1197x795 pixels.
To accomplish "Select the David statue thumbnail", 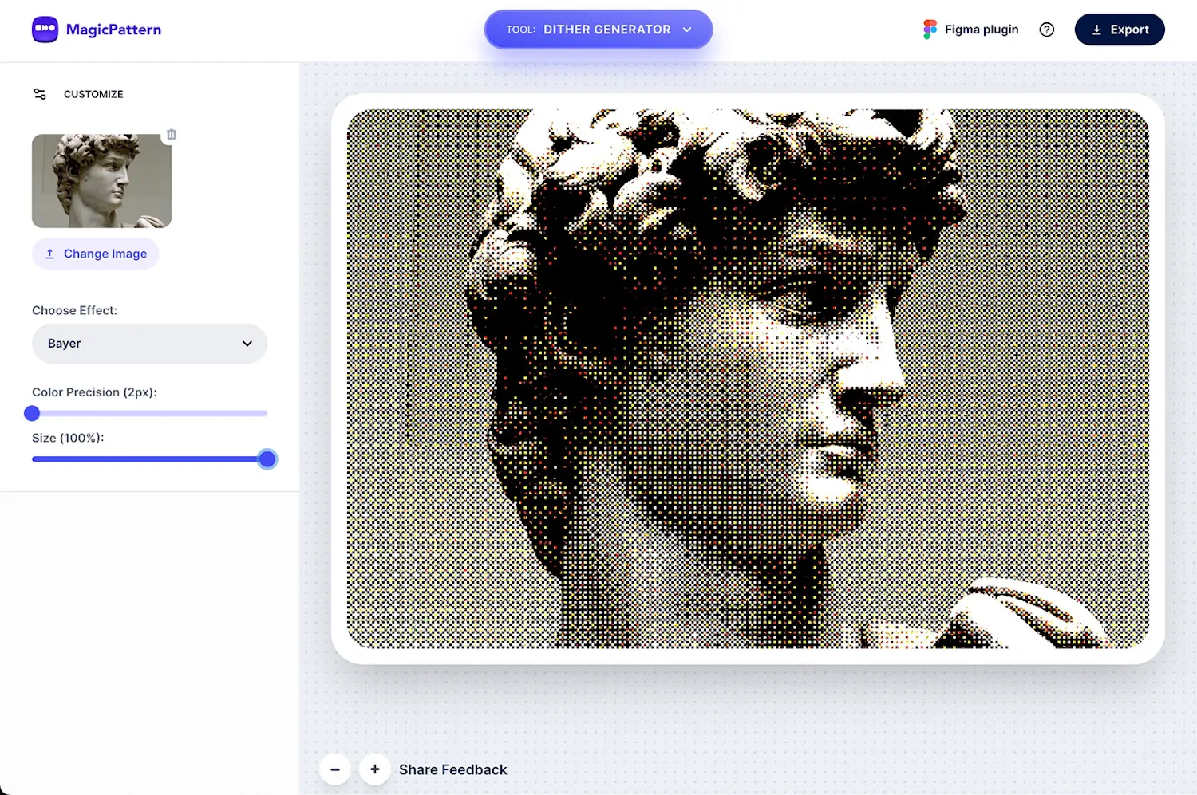I will point(101,181).
